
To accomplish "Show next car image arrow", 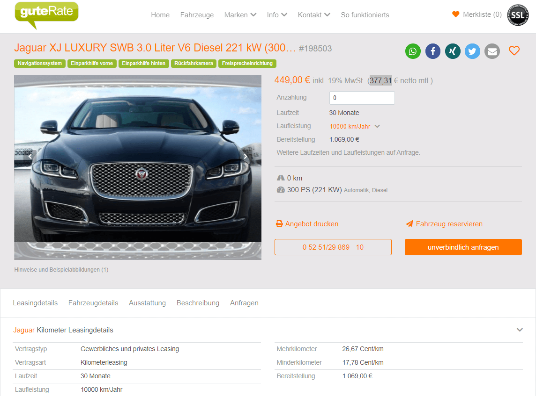I will pos(246,157).
